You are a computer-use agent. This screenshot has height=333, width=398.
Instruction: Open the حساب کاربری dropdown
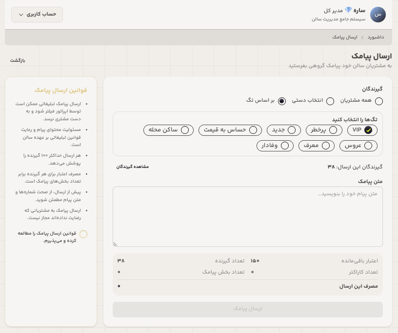pos(37,15)
